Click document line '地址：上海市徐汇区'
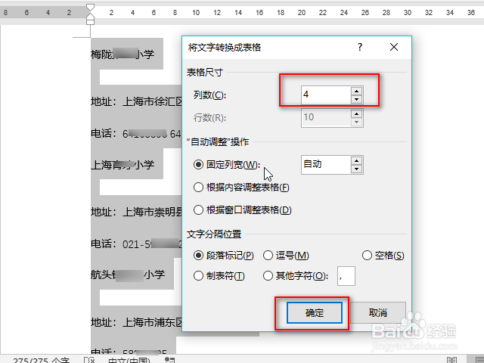This screenshot has height=363, width=484. pos(136,101)
